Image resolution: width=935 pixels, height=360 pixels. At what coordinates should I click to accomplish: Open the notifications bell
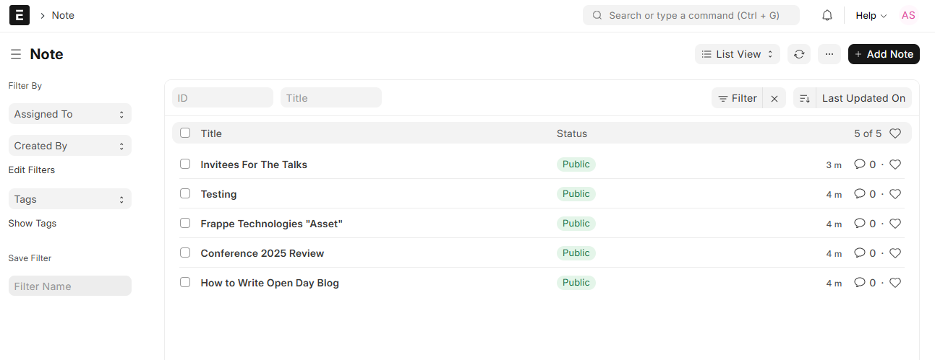(827, 15)
